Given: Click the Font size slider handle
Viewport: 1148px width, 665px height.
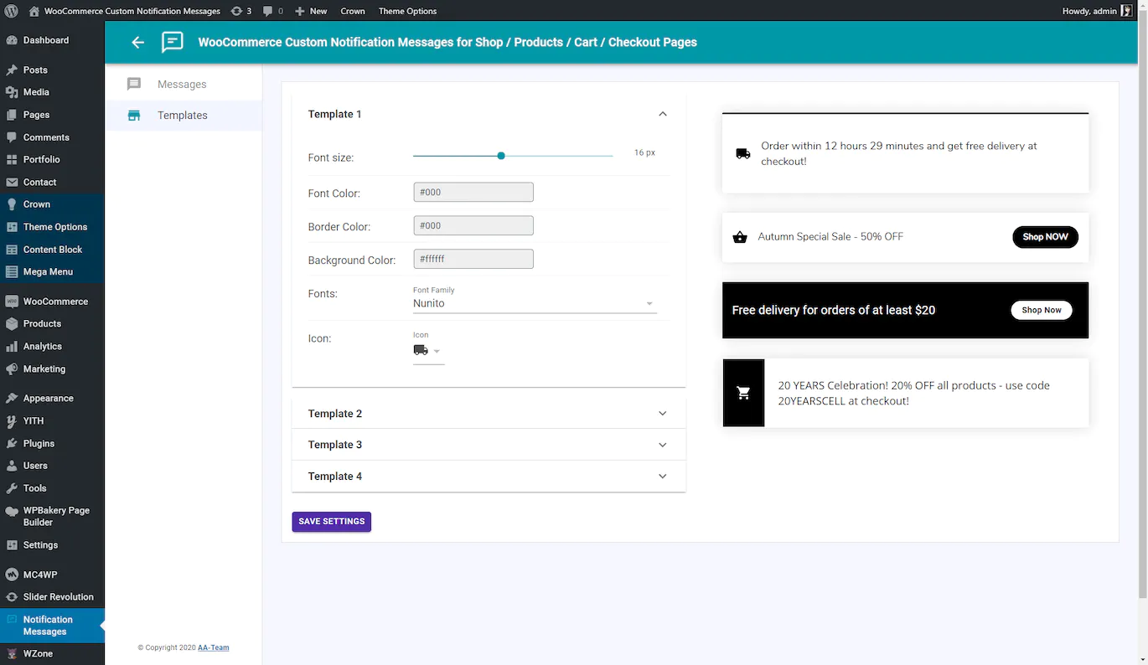Looking at the screenshot, I should tap(501, 156).
